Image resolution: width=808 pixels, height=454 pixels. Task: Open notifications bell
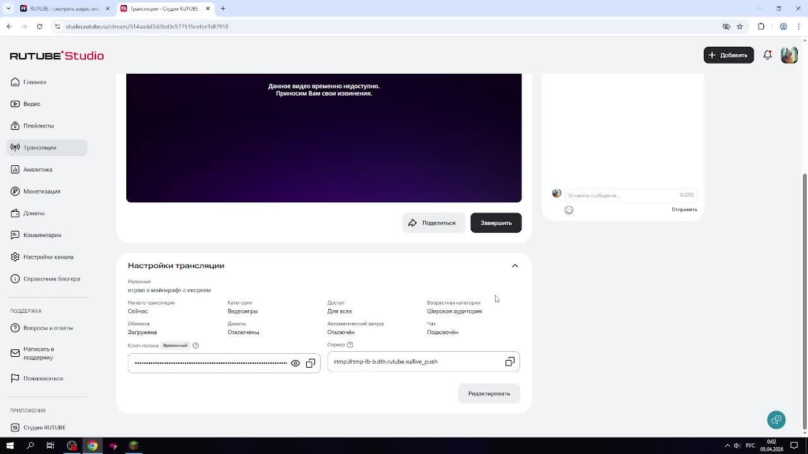pos(768,55)
